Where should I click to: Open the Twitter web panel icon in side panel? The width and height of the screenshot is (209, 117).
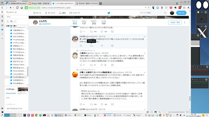click(2, 30)
